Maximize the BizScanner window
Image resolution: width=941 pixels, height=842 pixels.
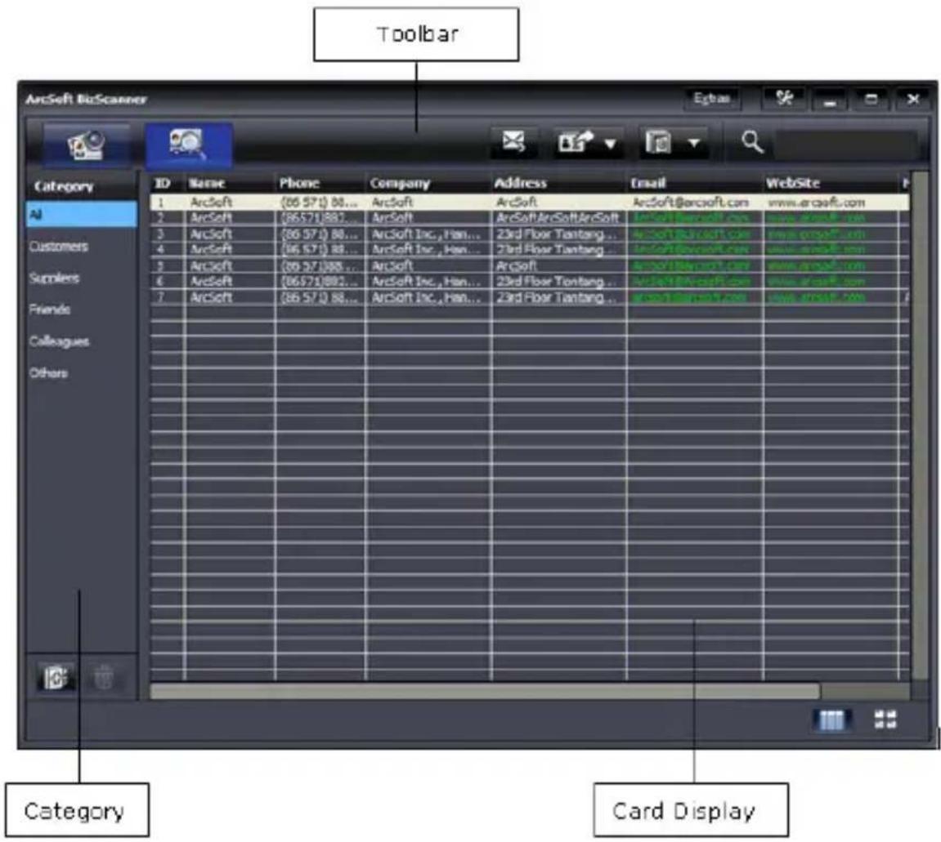871,100
